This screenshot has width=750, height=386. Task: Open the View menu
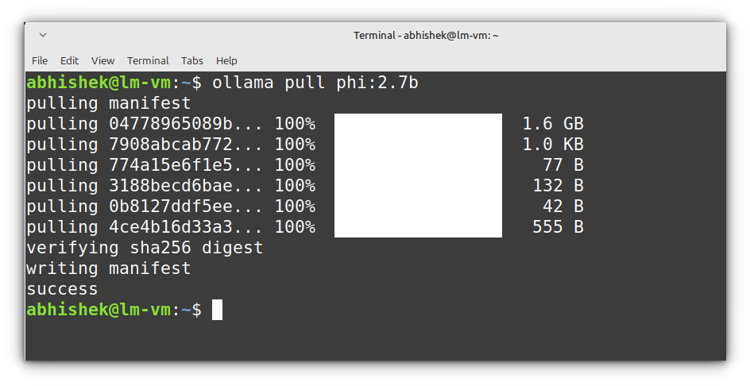(102, 60)
